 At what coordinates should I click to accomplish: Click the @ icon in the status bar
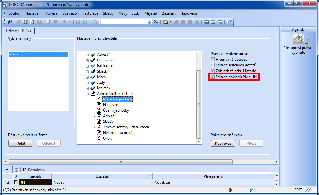pos(230,190)
